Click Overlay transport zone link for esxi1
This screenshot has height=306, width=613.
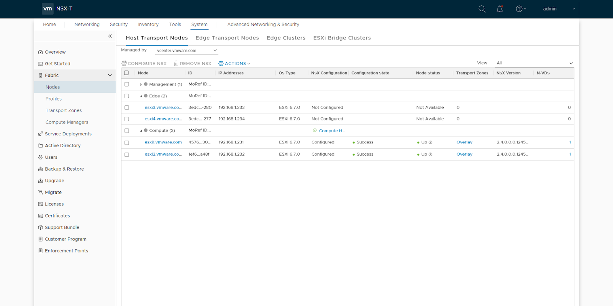(464, 142)
